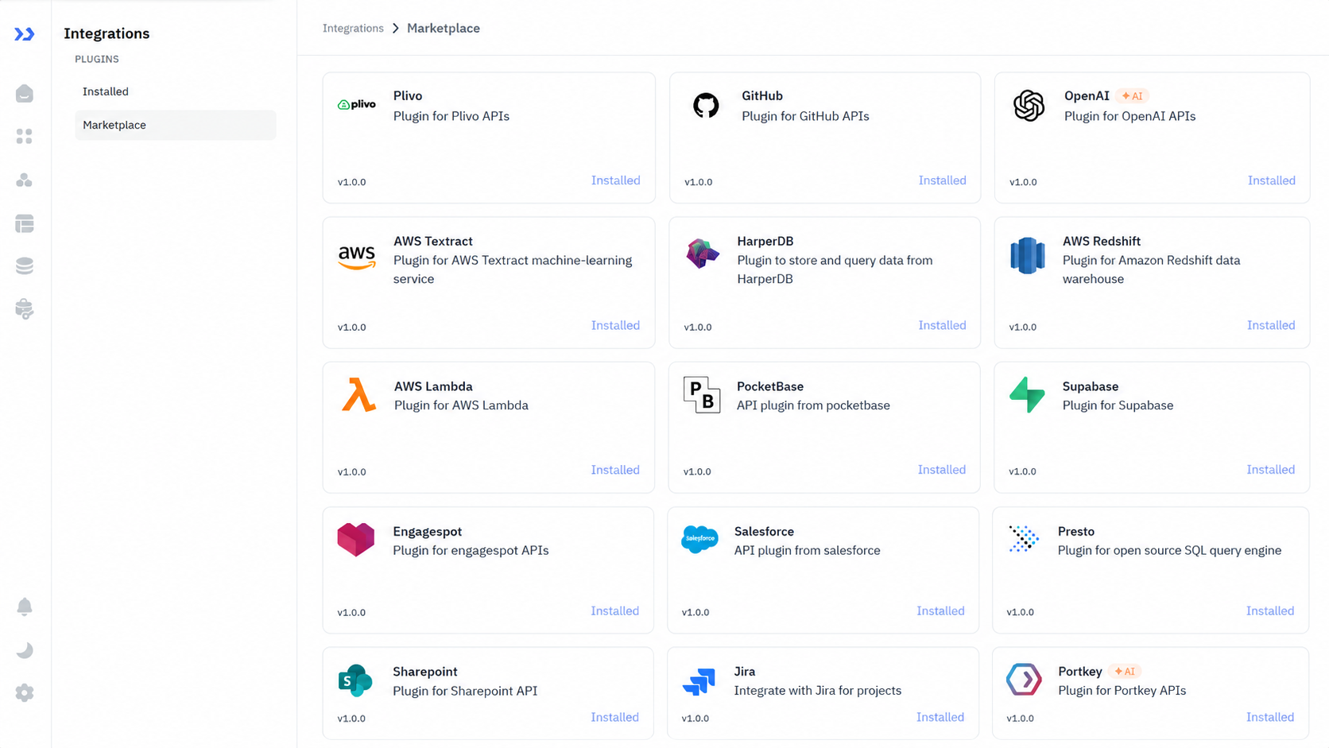Click Installed on the Supabase card
The height and width of the screenshot is (748, 1329).
point(1270,470)
